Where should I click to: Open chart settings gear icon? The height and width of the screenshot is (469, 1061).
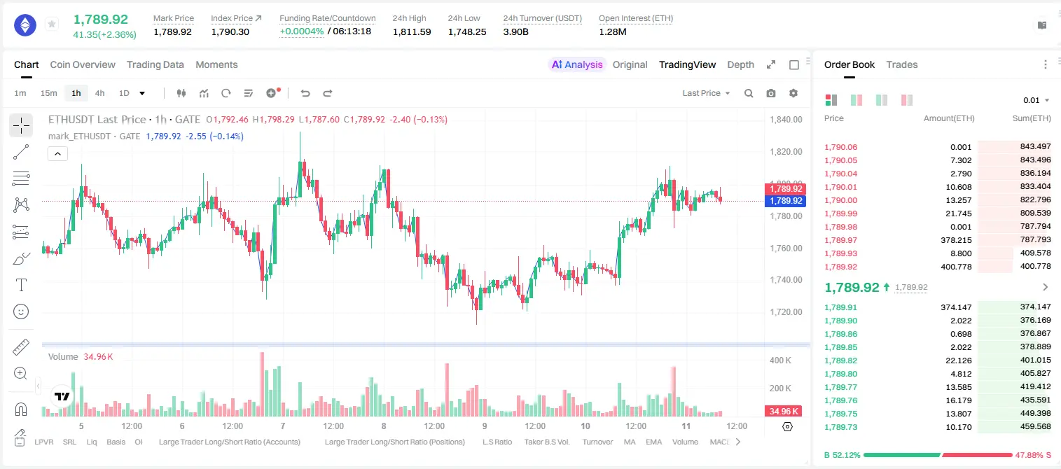point(793,93)
